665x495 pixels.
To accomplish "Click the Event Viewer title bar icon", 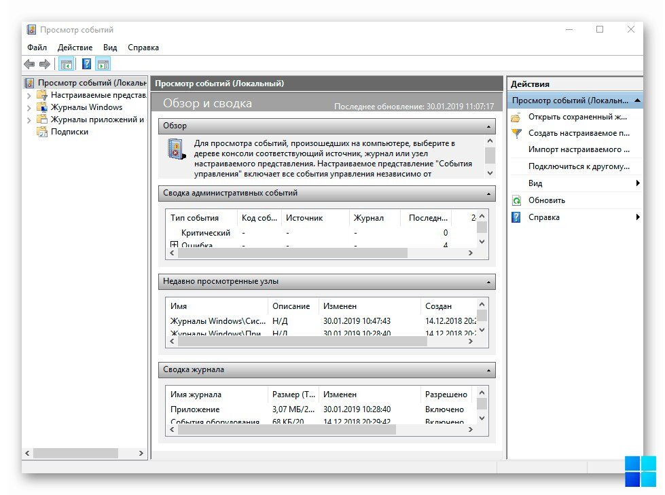I will pyautogui.click(x=31, y=30).
